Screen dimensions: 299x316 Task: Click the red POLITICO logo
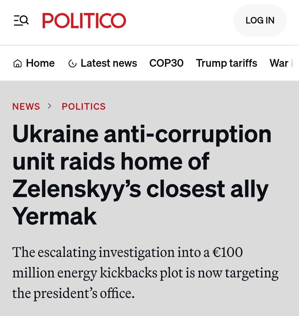[84, 21]
